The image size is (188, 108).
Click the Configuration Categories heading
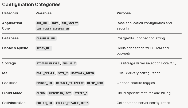pyautogui.click(x=31, y=5)
